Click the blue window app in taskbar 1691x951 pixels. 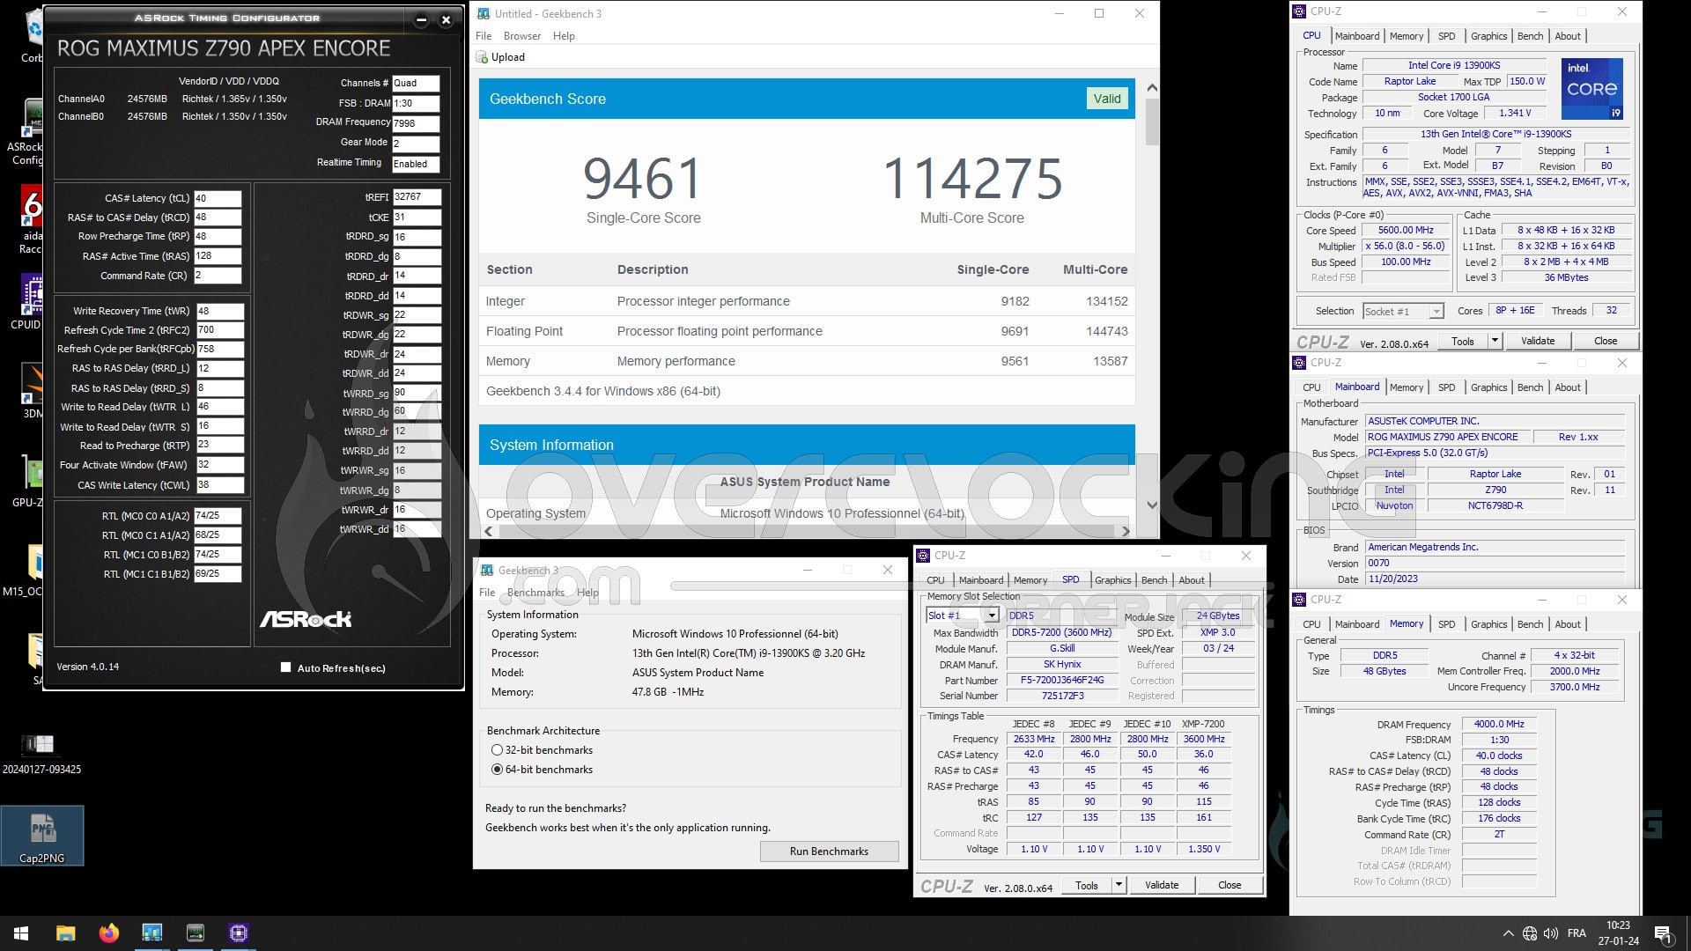pyautogui.click(x=151, y=933)
